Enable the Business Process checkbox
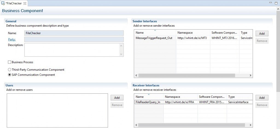280x129 pixels. click(x=10, y=62)
